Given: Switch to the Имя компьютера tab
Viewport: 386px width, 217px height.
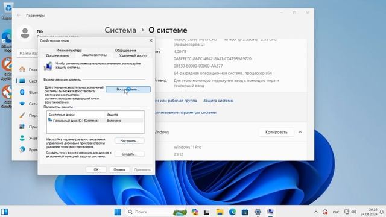Looking at the screenshot, I should click(x=69, y=50).
